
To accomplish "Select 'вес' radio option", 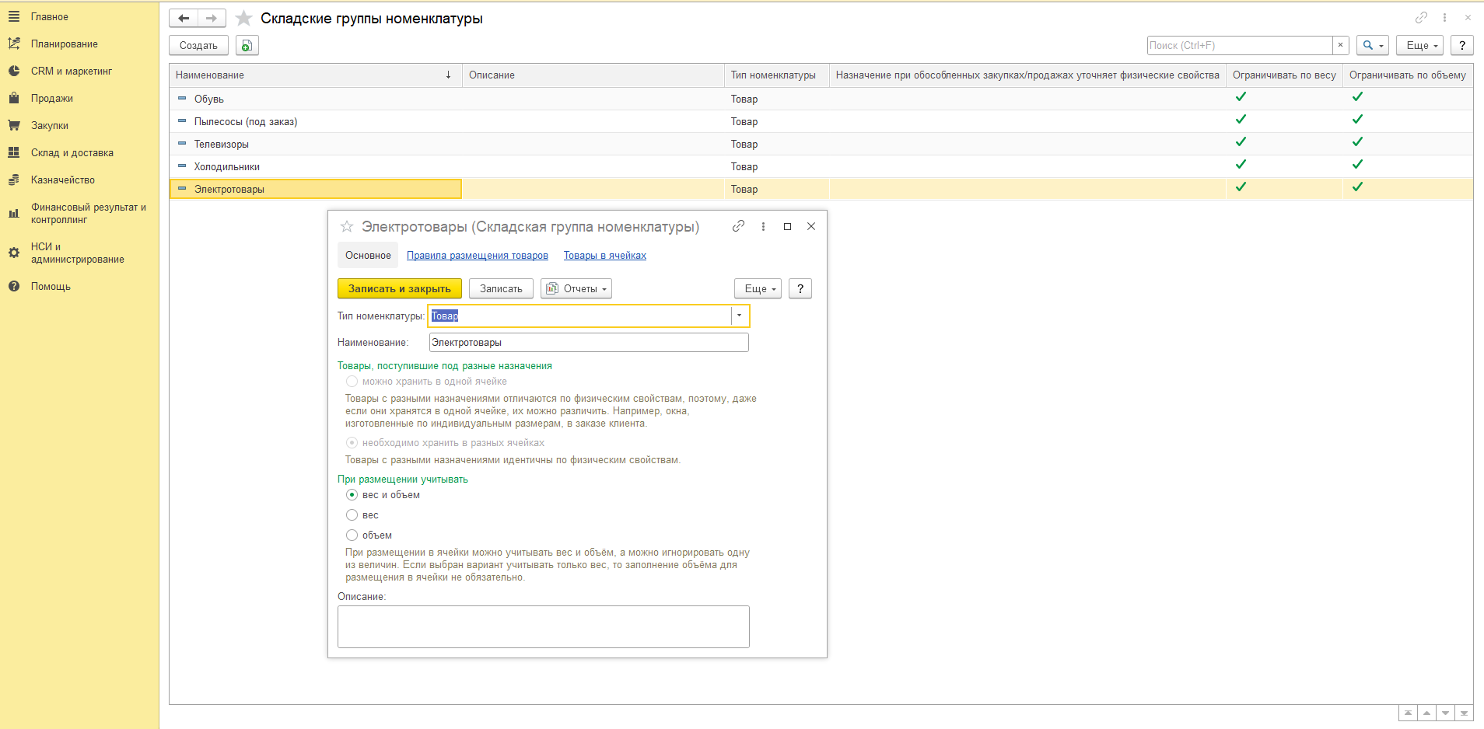I will click(x=352, y=515).
